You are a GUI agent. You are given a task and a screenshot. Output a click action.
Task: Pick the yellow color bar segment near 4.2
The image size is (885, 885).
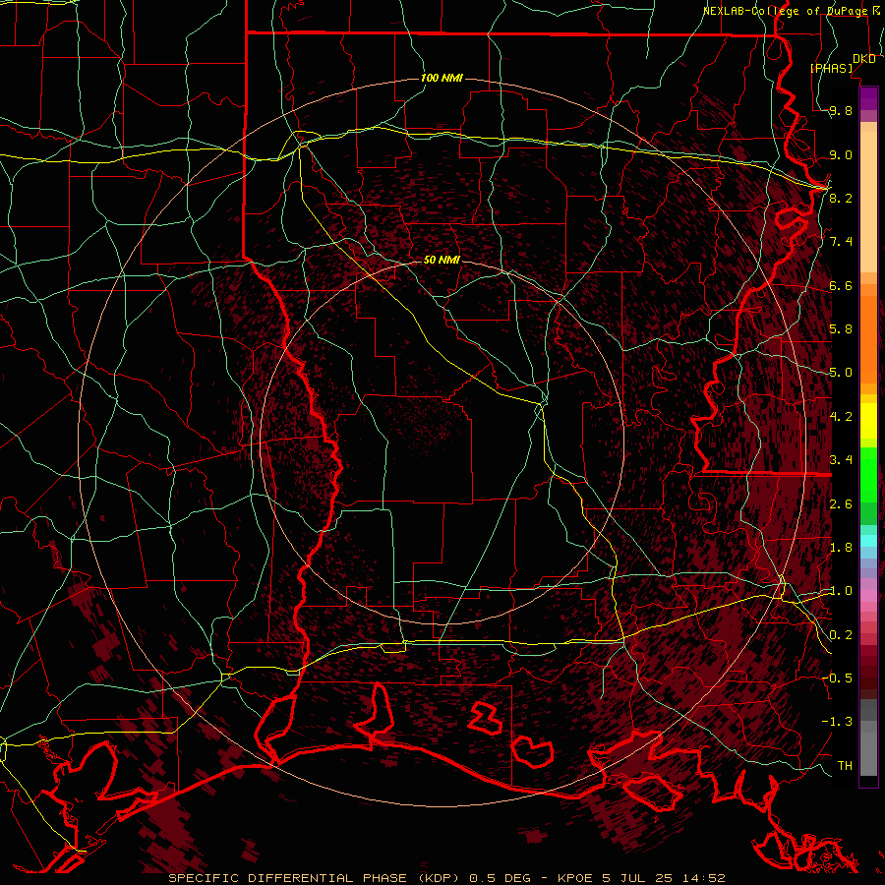(x=868, y=421)
